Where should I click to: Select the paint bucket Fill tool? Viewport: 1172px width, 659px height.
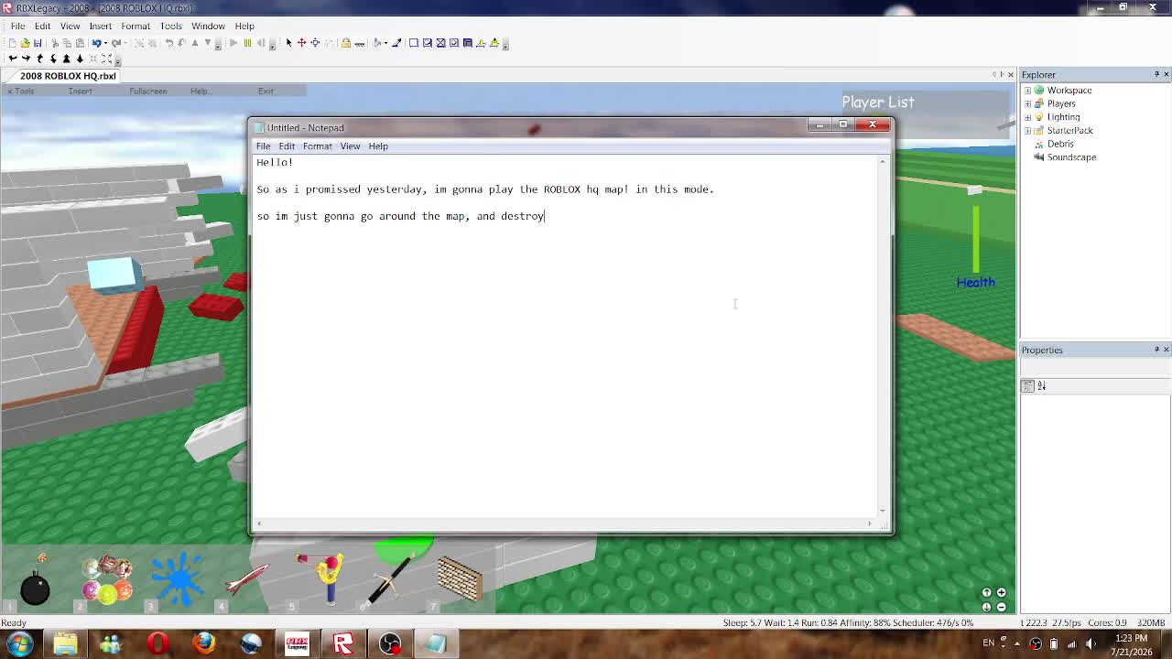375,43
